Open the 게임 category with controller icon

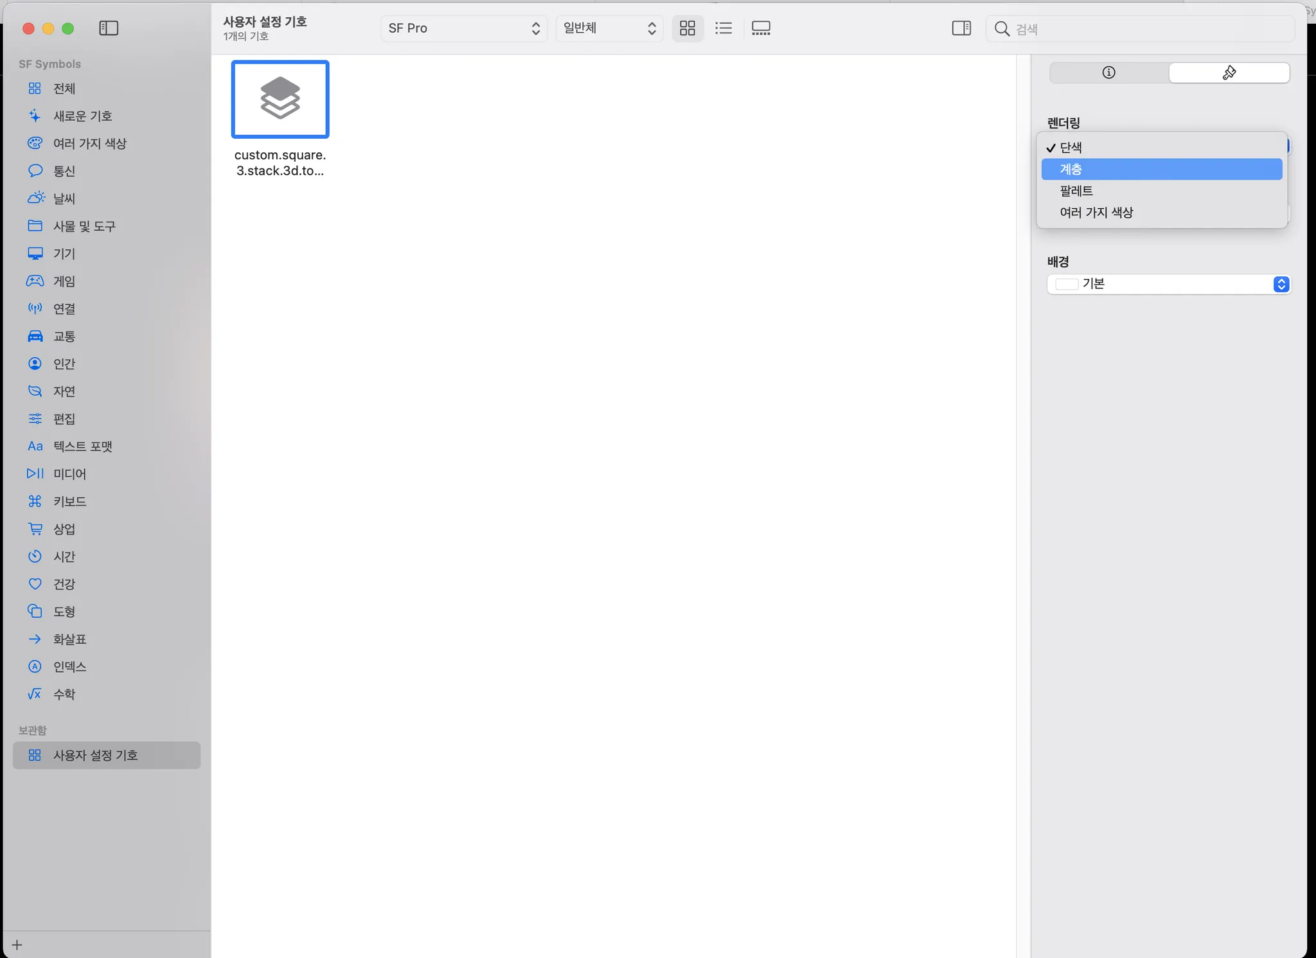64,281
